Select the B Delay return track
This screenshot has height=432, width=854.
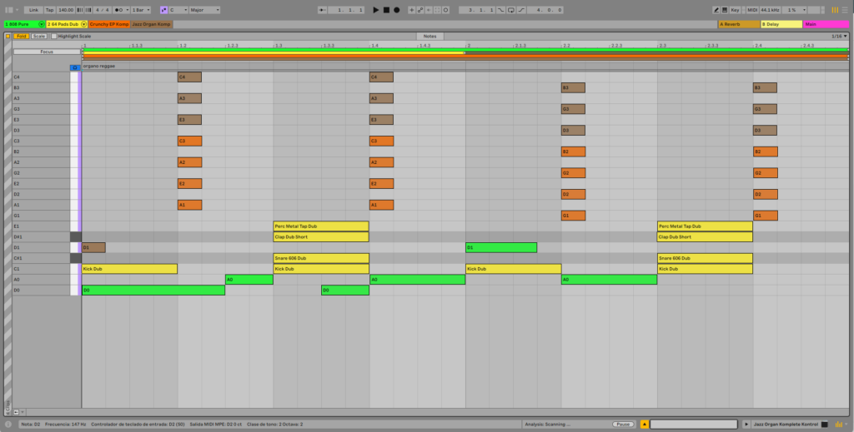coord(781,24)
